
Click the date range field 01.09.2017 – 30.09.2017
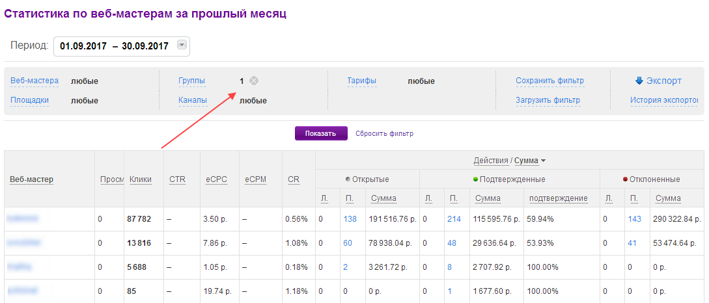pos(114,46)
